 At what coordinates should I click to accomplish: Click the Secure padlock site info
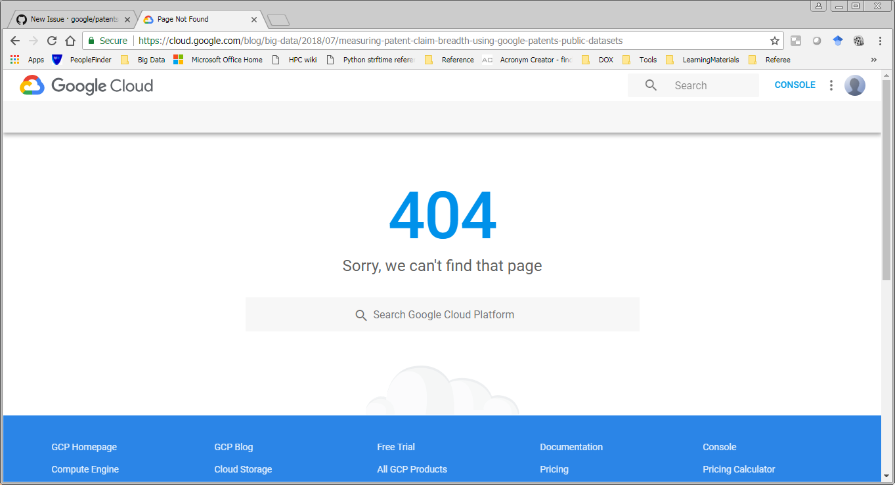click(108, 41)
